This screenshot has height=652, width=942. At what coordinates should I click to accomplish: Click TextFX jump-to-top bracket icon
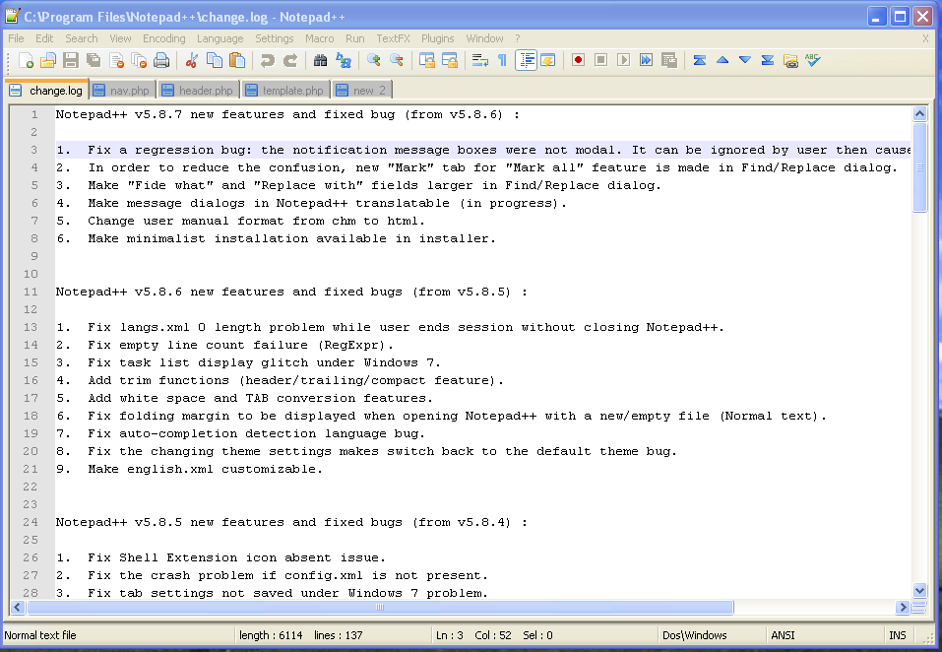pos(700,60)
